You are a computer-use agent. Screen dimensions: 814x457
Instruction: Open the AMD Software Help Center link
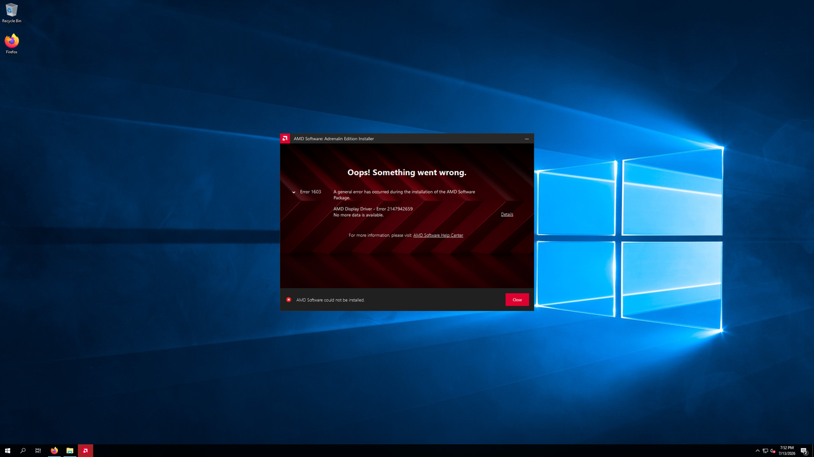[x=438, y=235]
